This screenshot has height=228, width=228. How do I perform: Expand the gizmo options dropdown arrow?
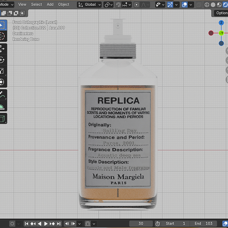pyautogui.click(x=176, y=5)
